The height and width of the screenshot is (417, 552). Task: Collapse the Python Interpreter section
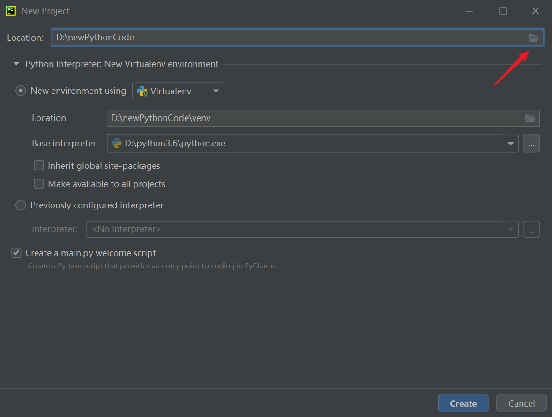tap(16, 64)
